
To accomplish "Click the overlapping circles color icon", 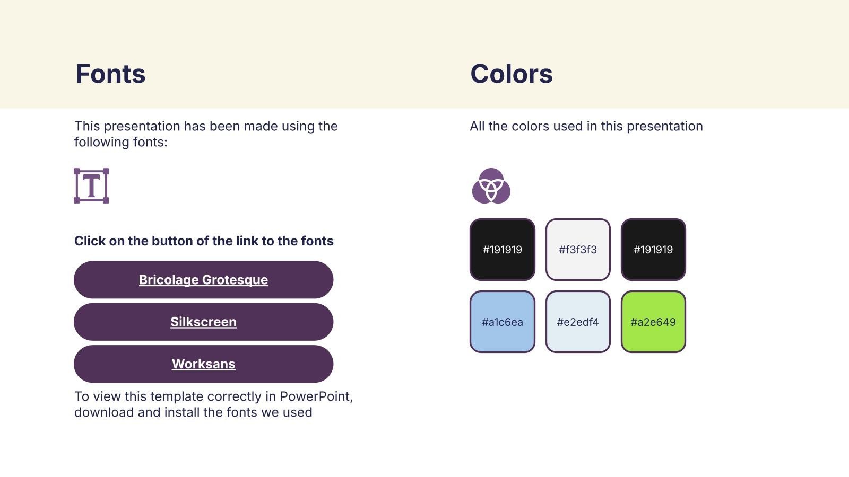I will (491, 186).
